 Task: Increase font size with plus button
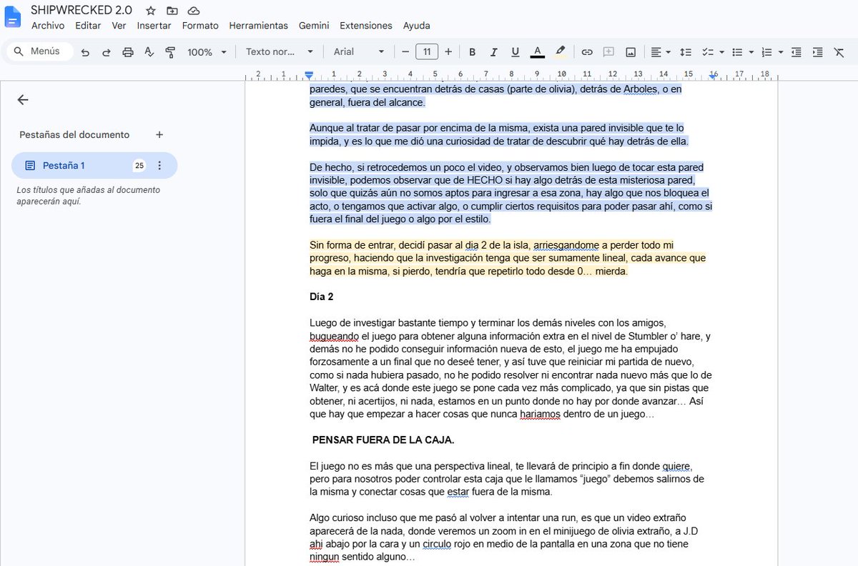(x=448, y=52)
